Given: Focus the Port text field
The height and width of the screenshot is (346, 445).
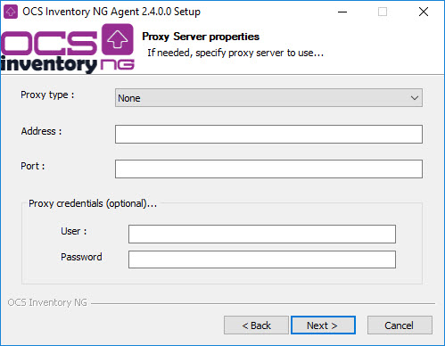Looking at the screenshot, I should [x=268, y=169].
